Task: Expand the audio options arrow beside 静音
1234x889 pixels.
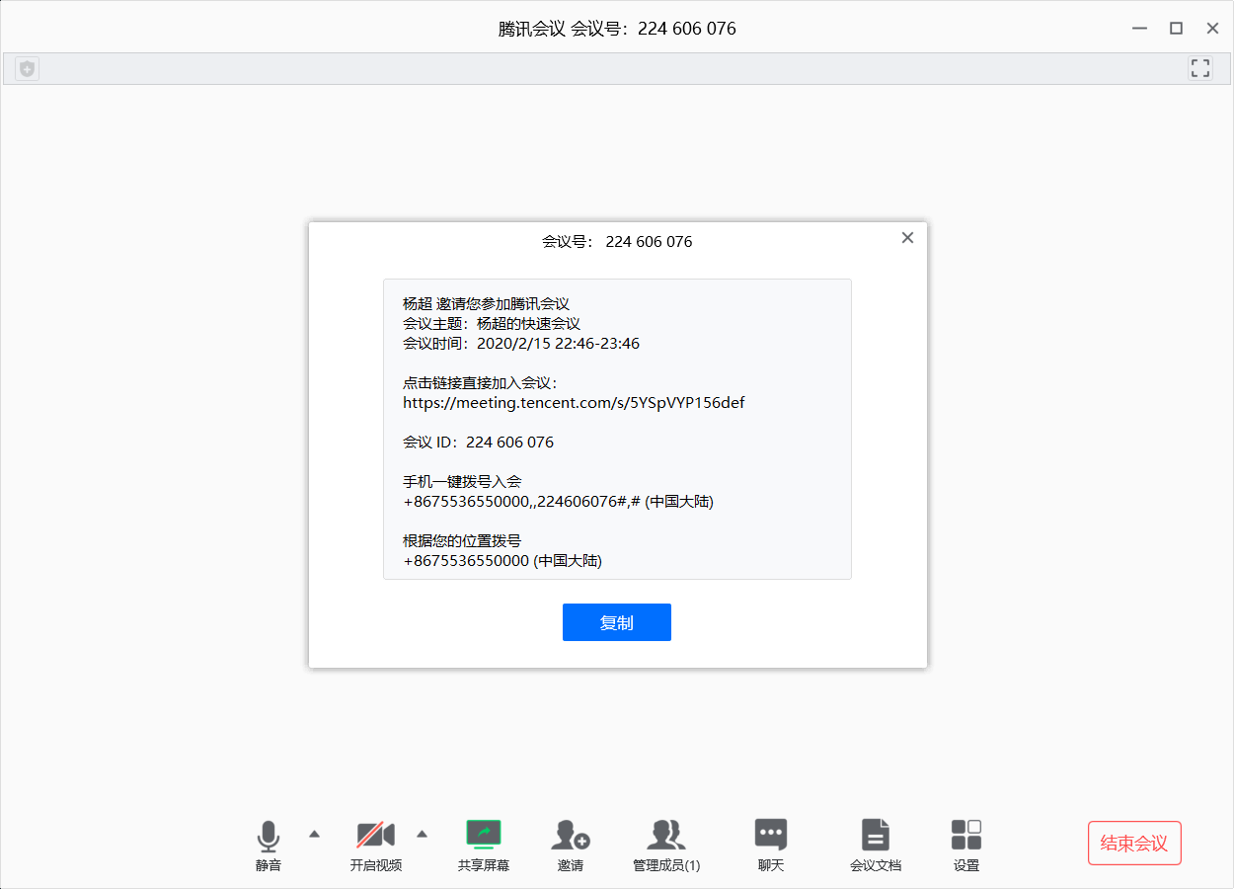Action: pyautogui.click(x=314, y=834)
